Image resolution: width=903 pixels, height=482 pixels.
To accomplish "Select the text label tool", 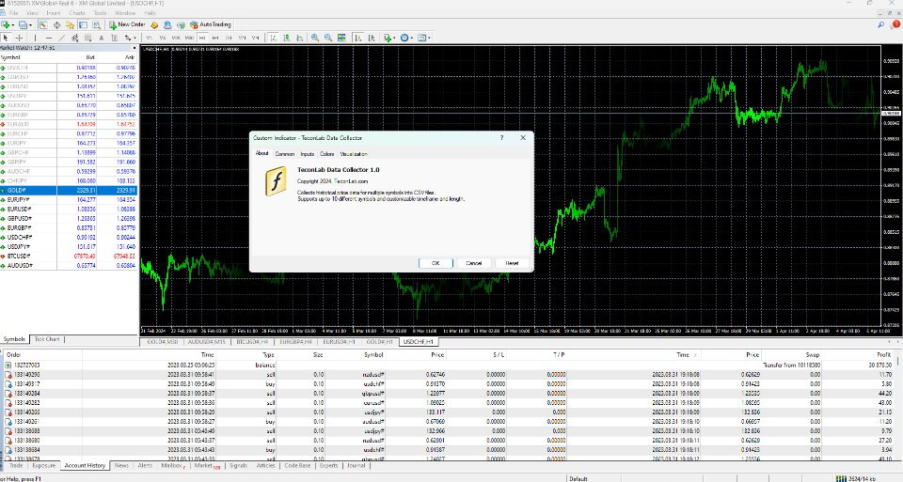I will coord(114,38).
